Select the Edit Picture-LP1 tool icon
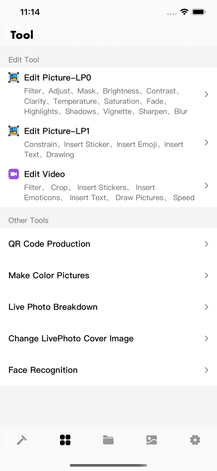Screen dimensions: 217x471 point(13,131)
